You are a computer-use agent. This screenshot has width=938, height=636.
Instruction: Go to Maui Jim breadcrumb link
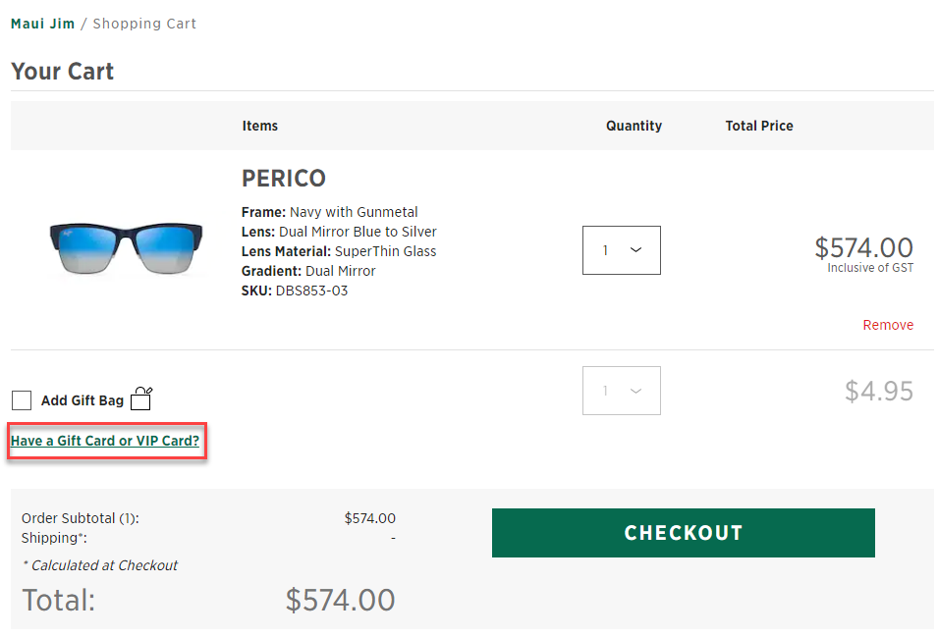pyautogui.click(x=42, y=24)
